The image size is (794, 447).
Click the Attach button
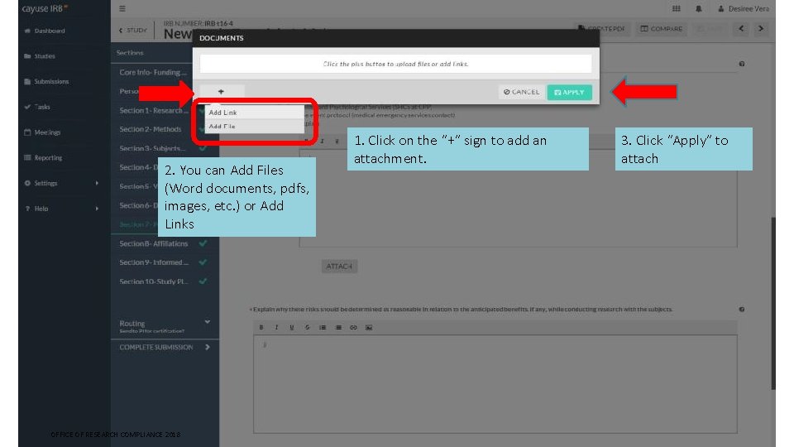click(339, 266)
